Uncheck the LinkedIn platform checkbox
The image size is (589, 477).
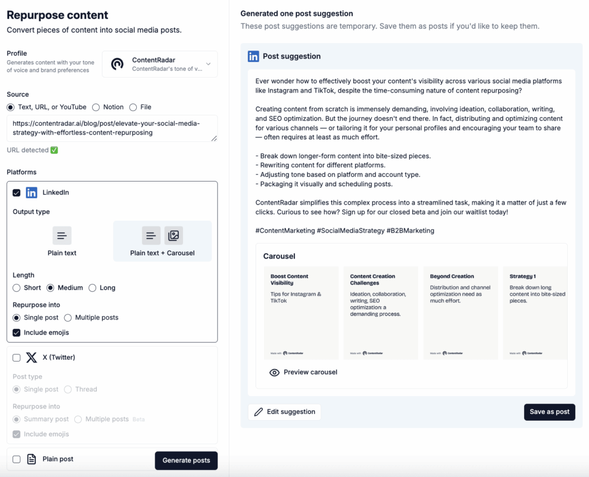pos(17,193)
